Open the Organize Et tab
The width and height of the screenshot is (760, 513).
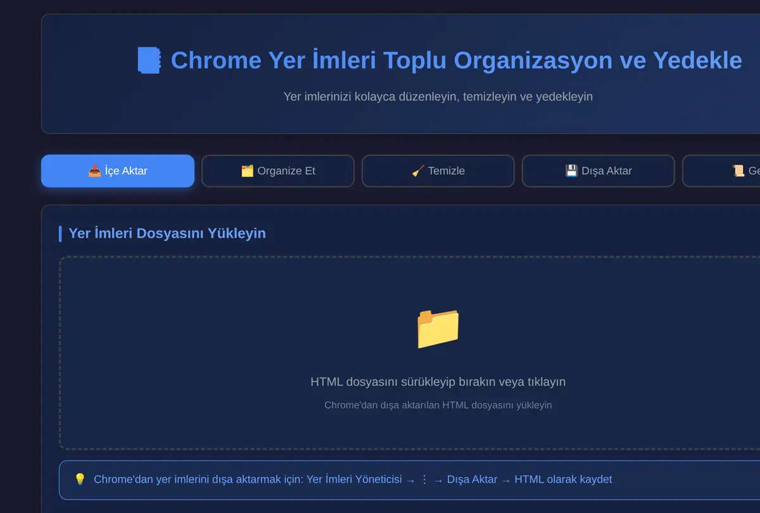tap(278, 171)
